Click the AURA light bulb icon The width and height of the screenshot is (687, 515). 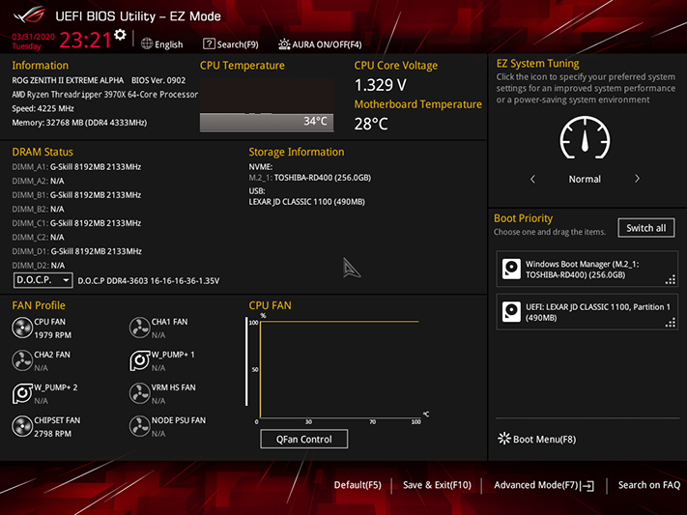click(284, 44)
